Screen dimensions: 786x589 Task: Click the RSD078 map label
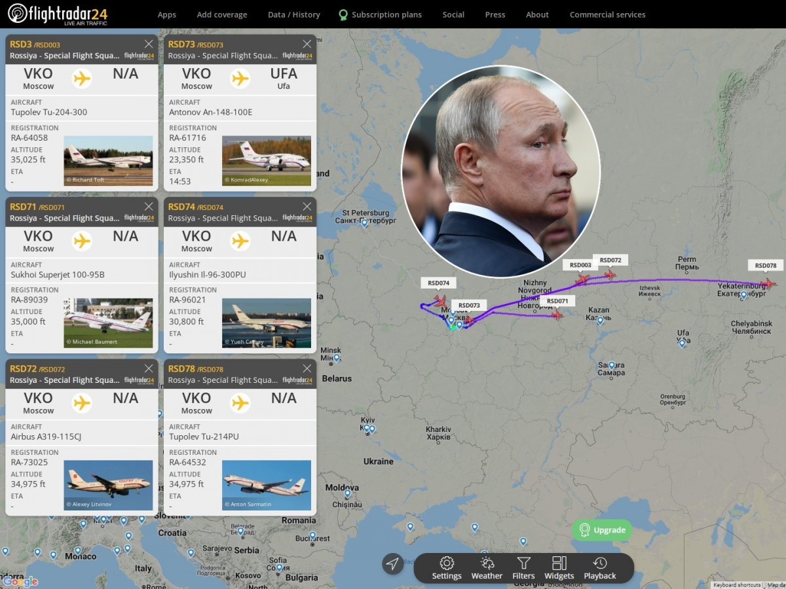766,265
